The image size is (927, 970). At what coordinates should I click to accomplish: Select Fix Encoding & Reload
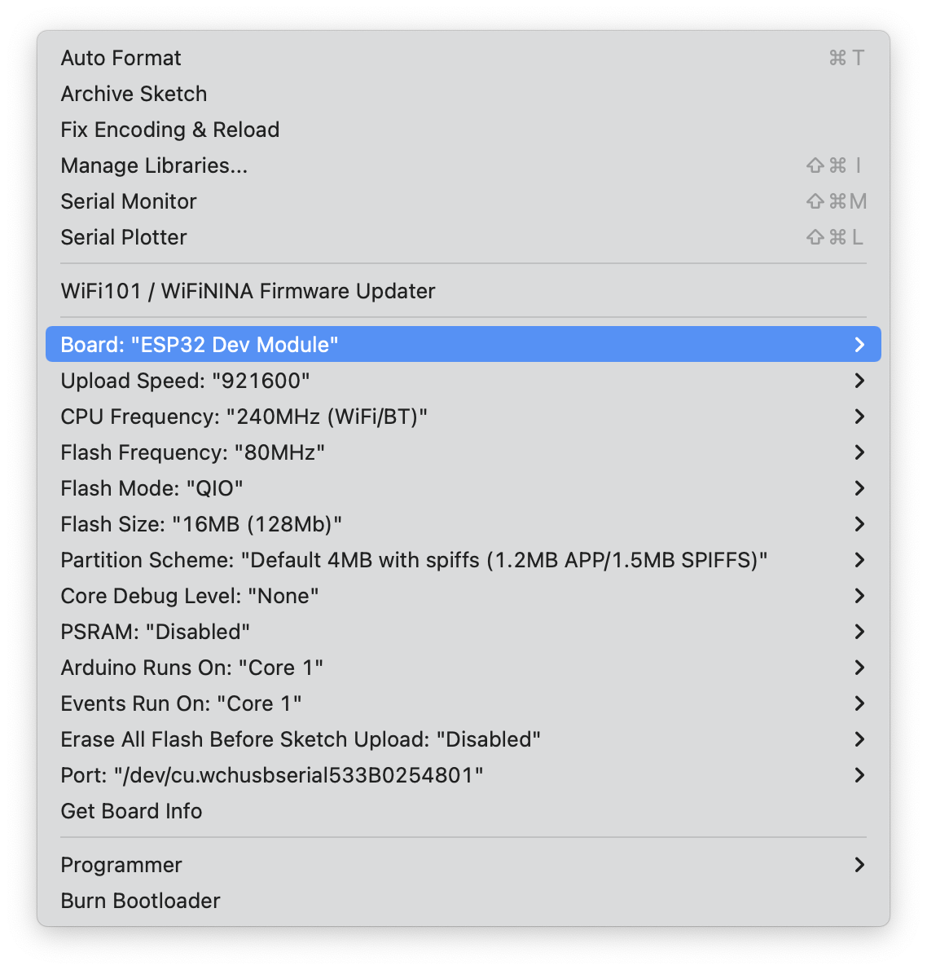[170, 130]
